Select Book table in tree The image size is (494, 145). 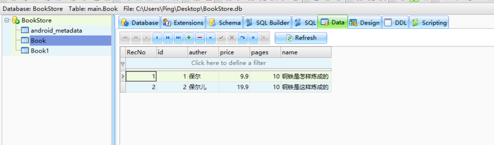click(38, 41)
